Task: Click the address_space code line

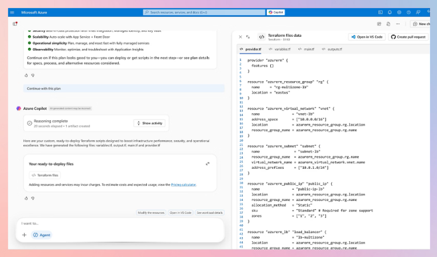Action: click(x=289, y=119)
